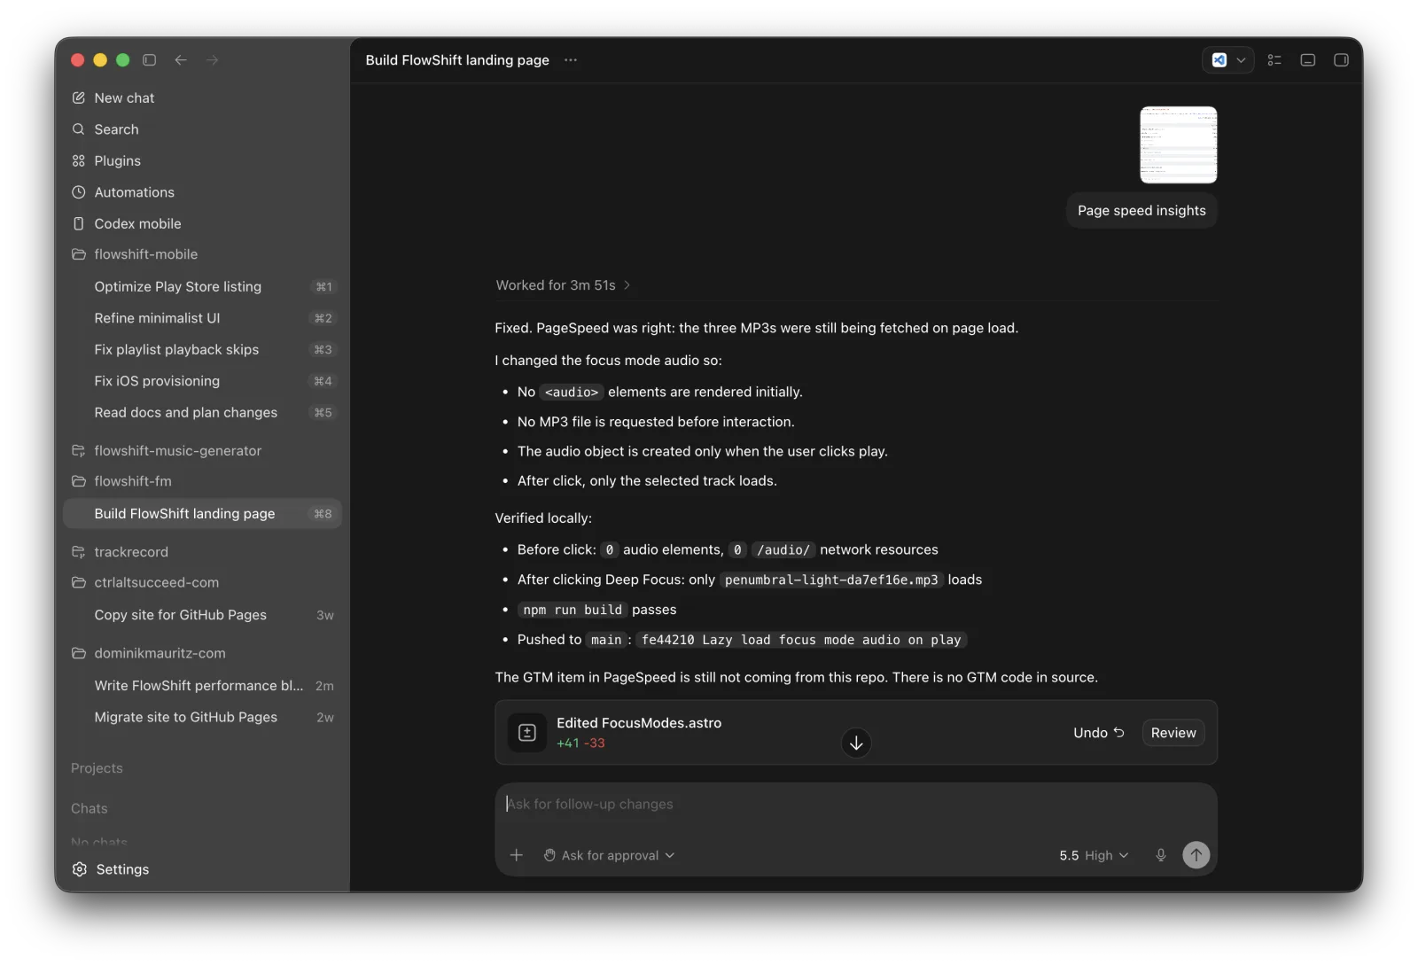The height and width of the screenshot is (965, 1418).
Task: Open the Write FlowShift performance chat
Action: [203, 686]
